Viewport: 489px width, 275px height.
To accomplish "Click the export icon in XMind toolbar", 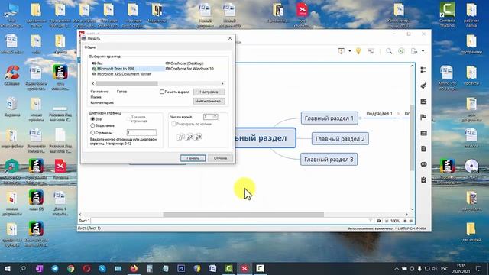I will click(x=414, y=51).
